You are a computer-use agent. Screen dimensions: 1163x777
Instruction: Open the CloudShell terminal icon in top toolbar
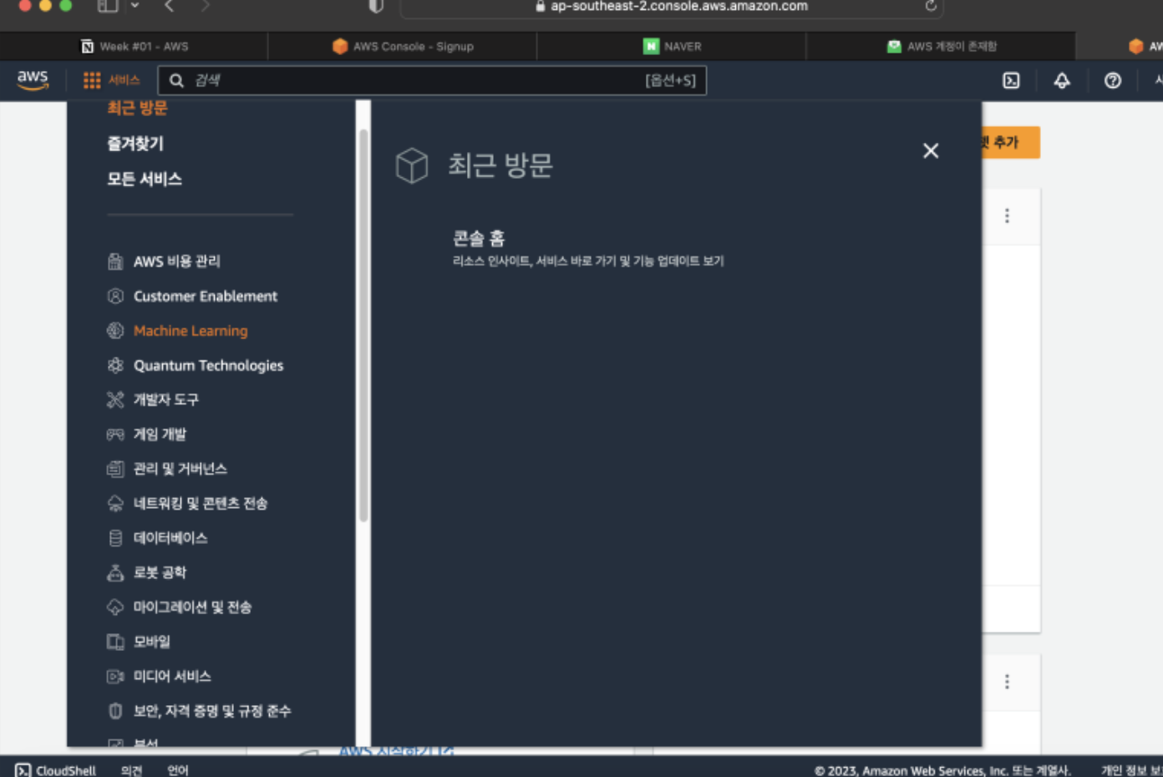(x=1011, y=80)
